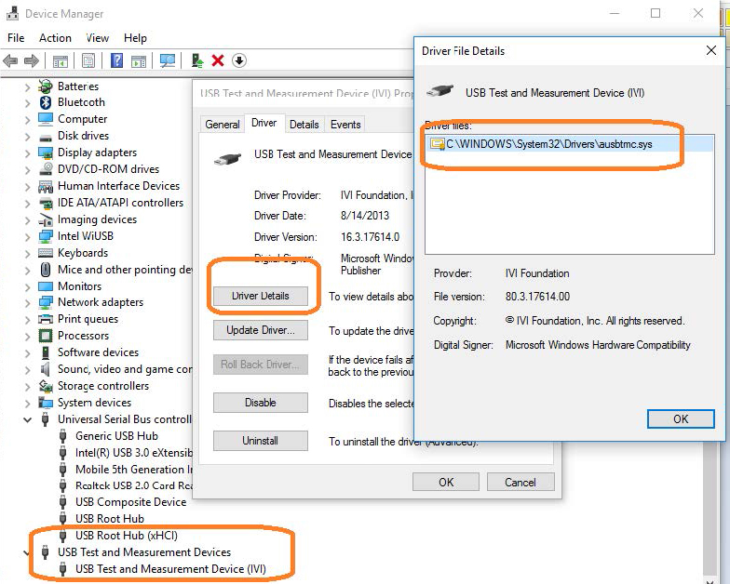
Task: Click the Properties sheet toolbar icon
Action: pyautogui.click(x=88, y=61)
